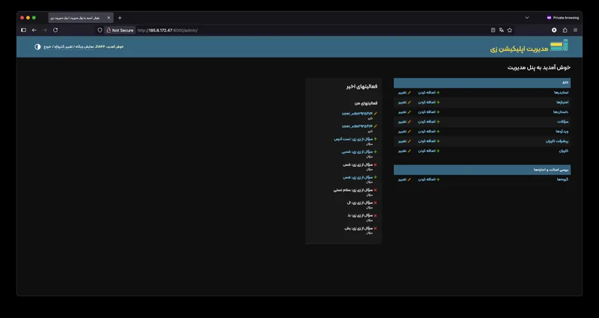
Task: Go back with the browser back arrow
Action: click(x=34, y=30)
